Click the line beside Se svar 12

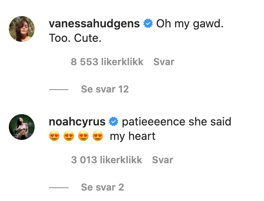tap(59, 90)
